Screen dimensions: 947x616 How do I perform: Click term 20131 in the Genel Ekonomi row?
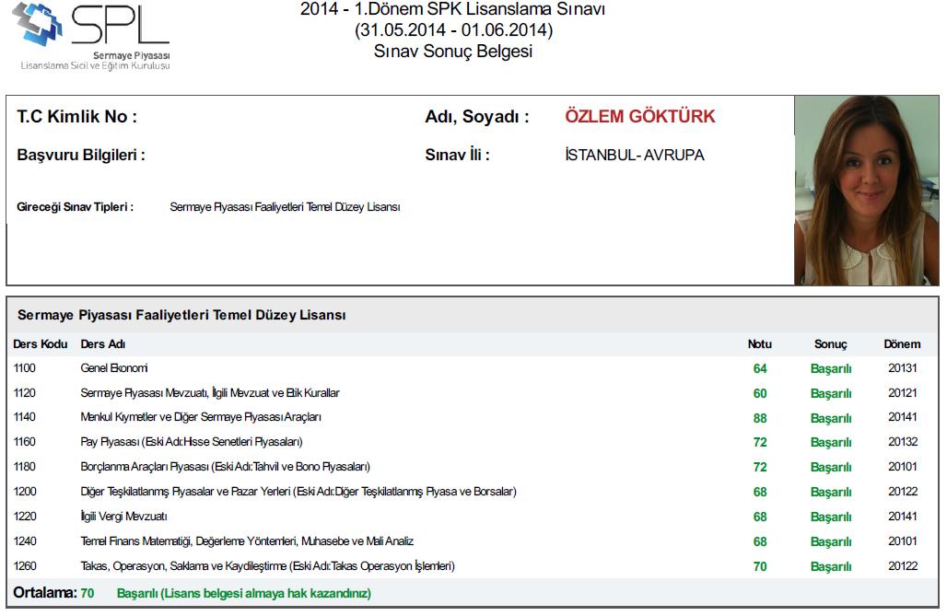(x=902, y=368)
